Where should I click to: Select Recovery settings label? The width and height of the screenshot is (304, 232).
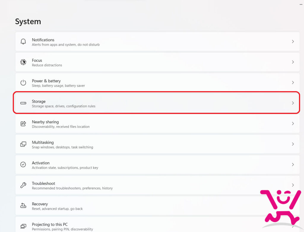point(40,204)
